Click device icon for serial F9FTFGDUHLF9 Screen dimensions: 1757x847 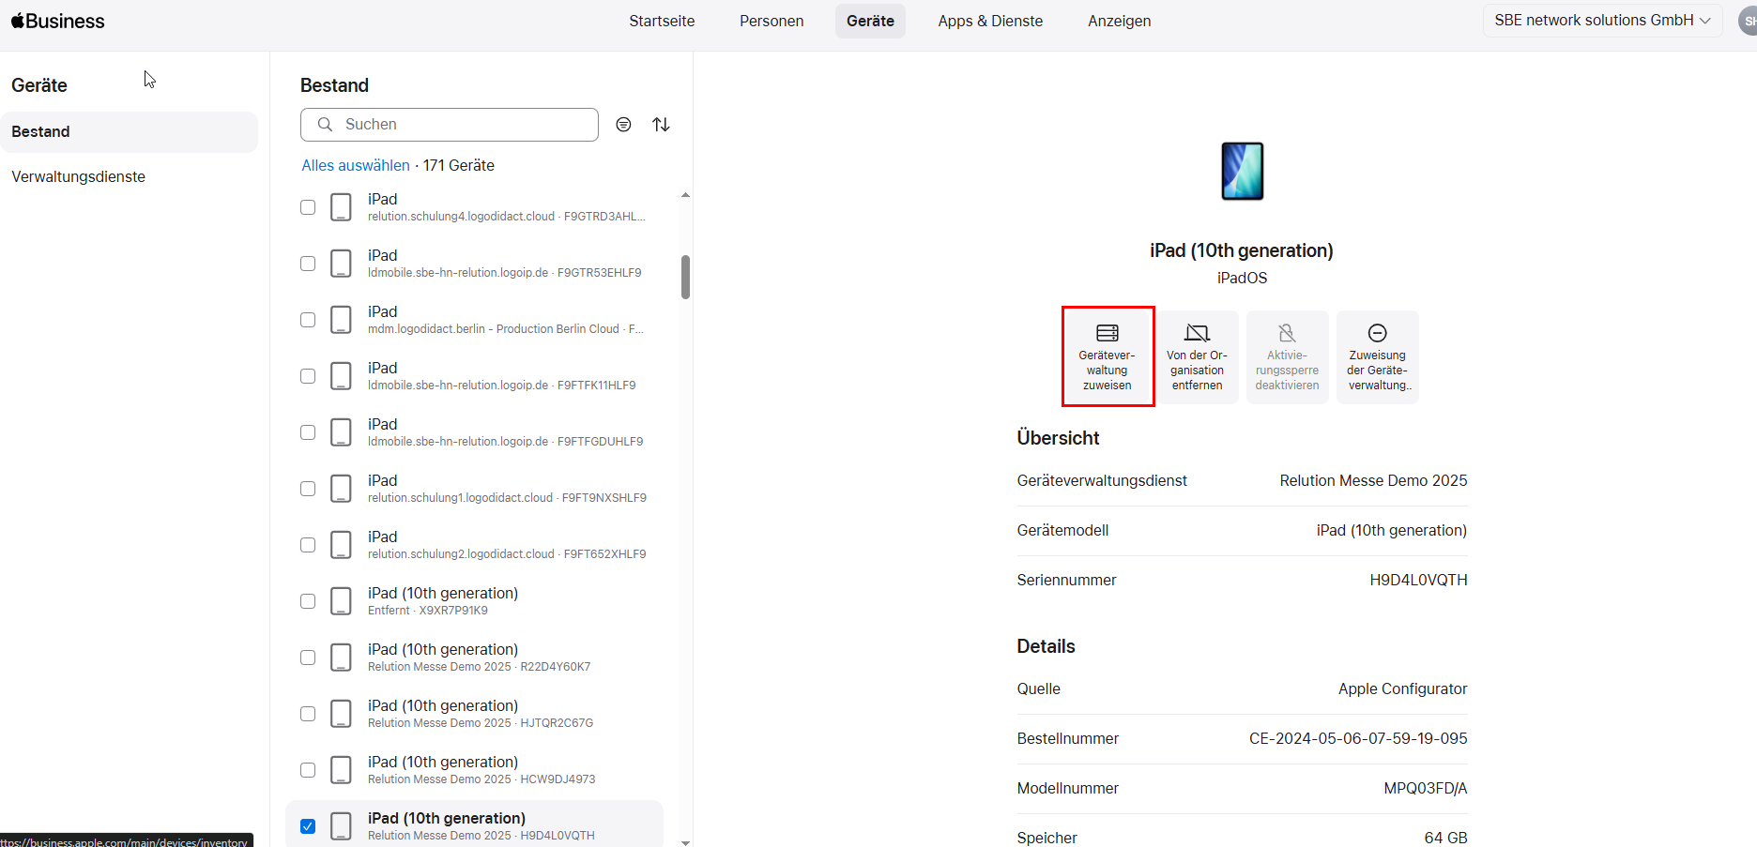click(342, 432)
